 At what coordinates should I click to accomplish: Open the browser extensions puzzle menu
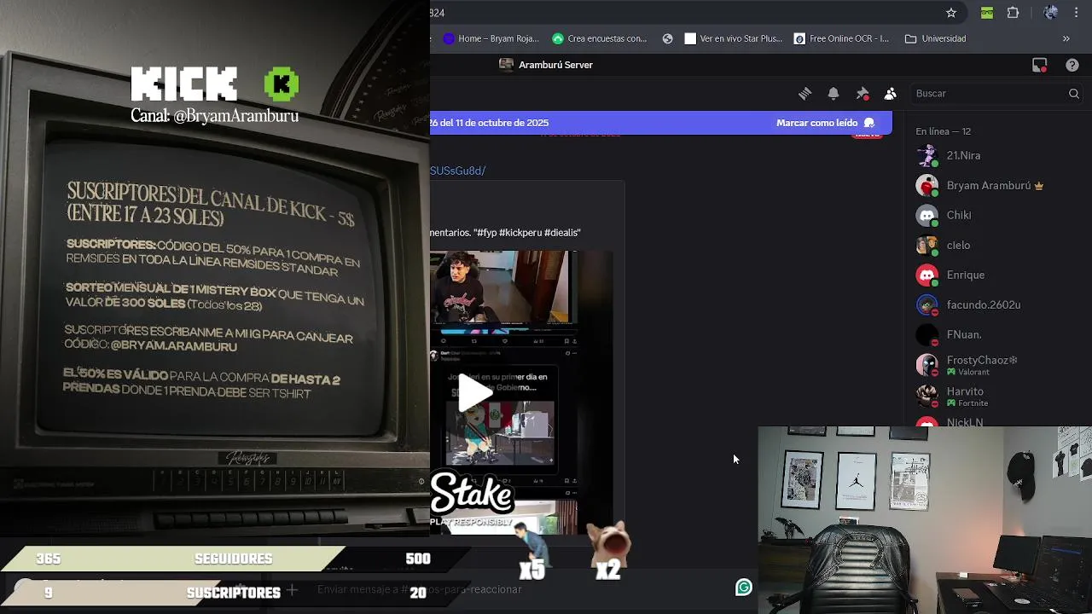[1014, 13]
